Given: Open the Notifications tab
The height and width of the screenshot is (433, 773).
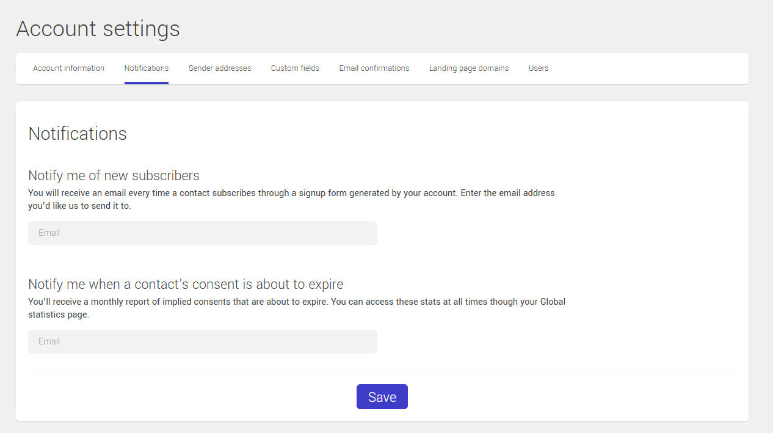Looking at the screenshot, I should [146, 68].
